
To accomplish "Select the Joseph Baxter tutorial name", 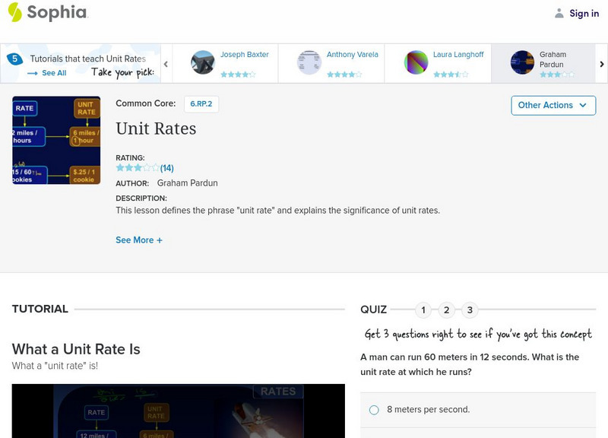I will tap(244, 54).
